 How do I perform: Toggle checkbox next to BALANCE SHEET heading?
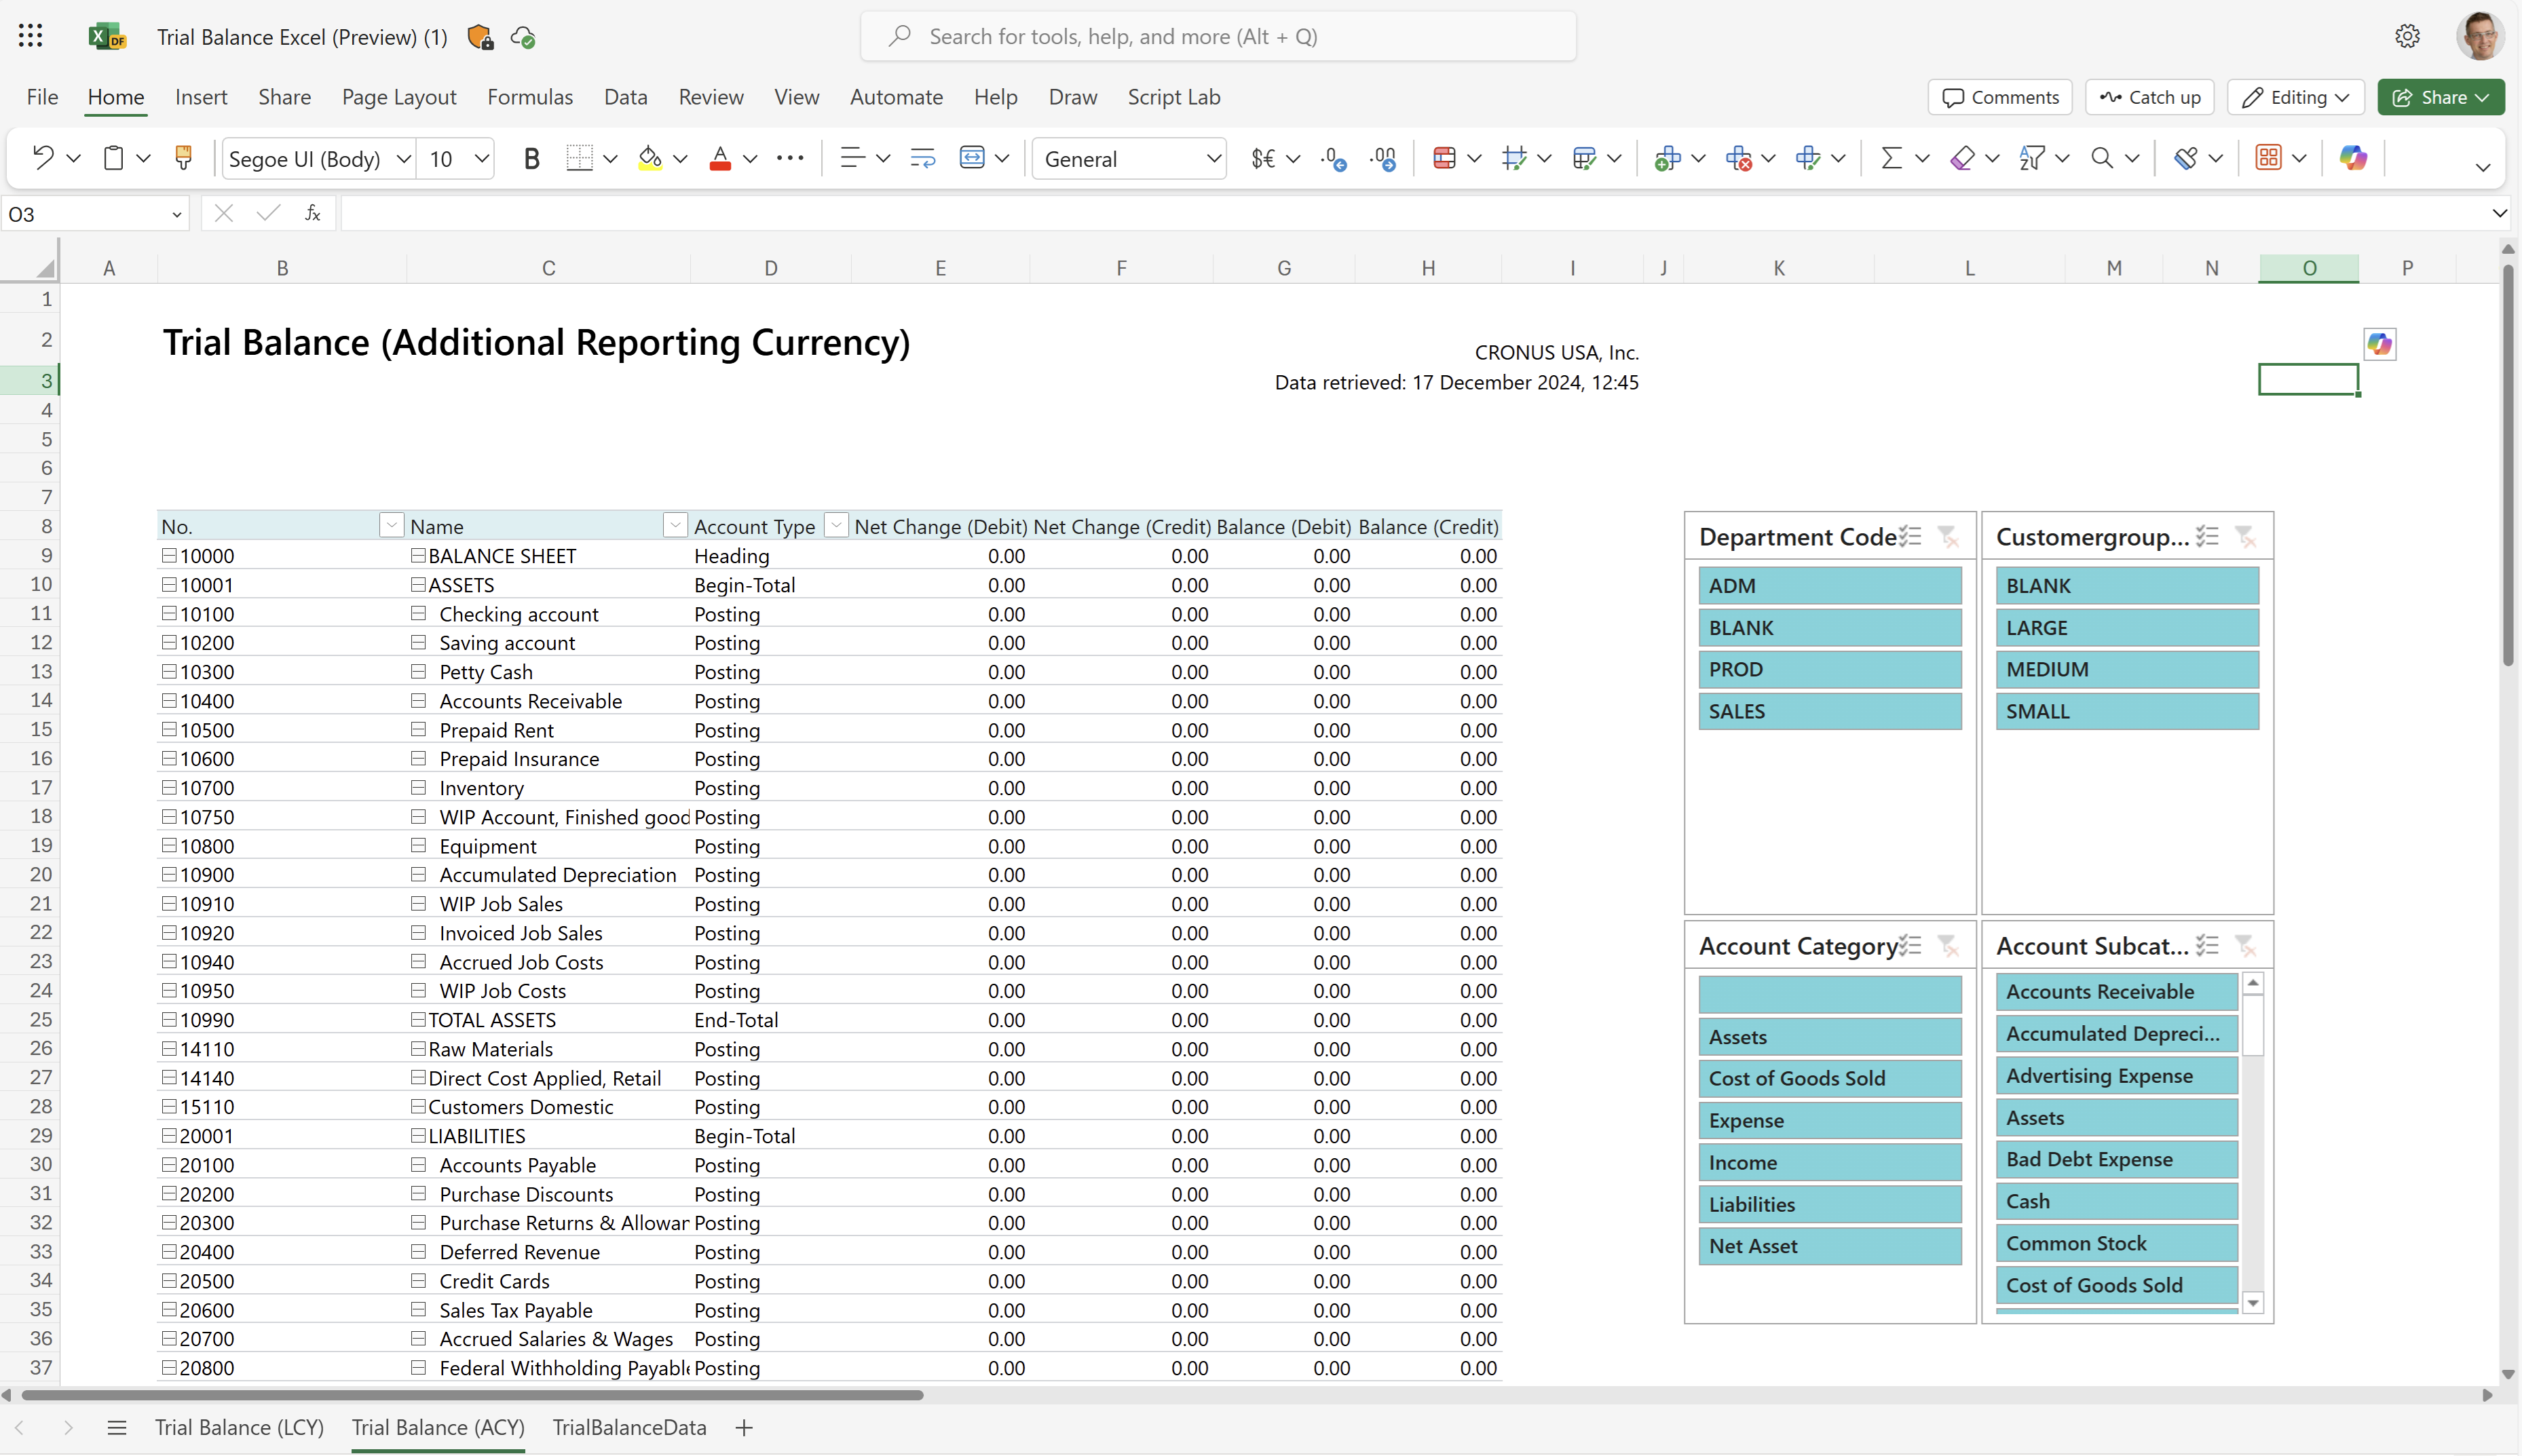point(416,555)
